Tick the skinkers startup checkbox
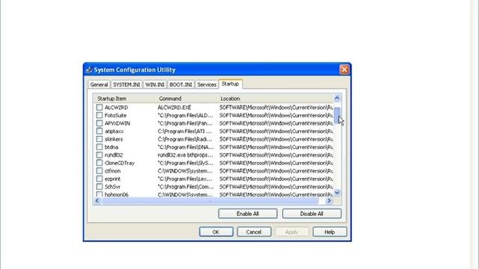This screenshot has height=269, width=479. click(100, 139)
